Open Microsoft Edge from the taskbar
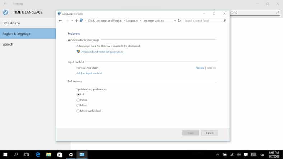The height and width of the screenshot is (159, 283). (38, 154)
